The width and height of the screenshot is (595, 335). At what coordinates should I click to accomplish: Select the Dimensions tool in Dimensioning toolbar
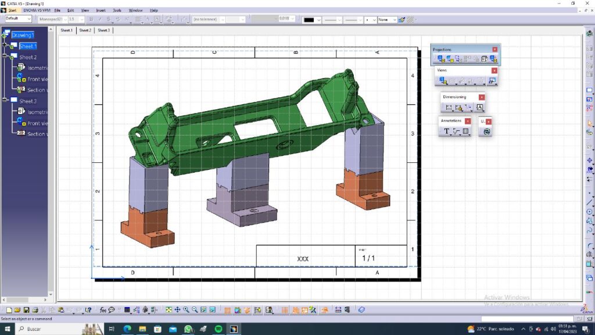point(449,108)
